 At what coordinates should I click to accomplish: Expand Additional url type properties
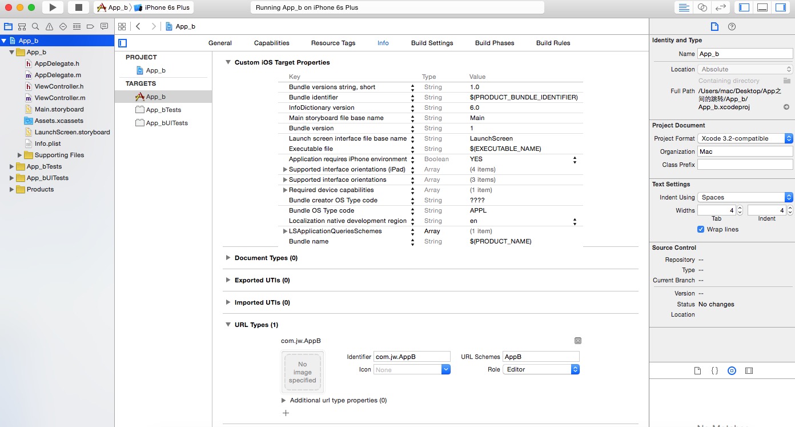[283, 400]
